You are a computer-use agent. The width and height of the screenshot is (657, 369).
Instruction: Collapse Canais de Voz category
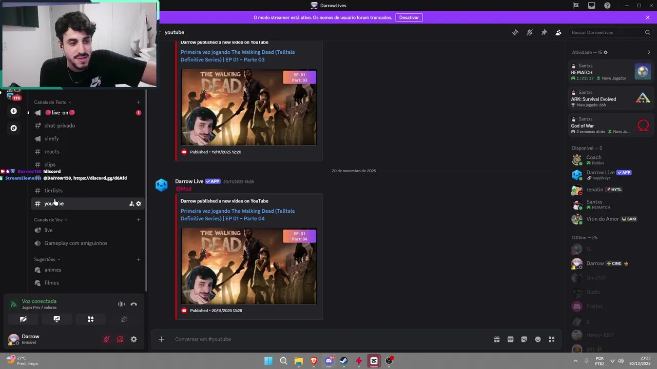point(50,220)
